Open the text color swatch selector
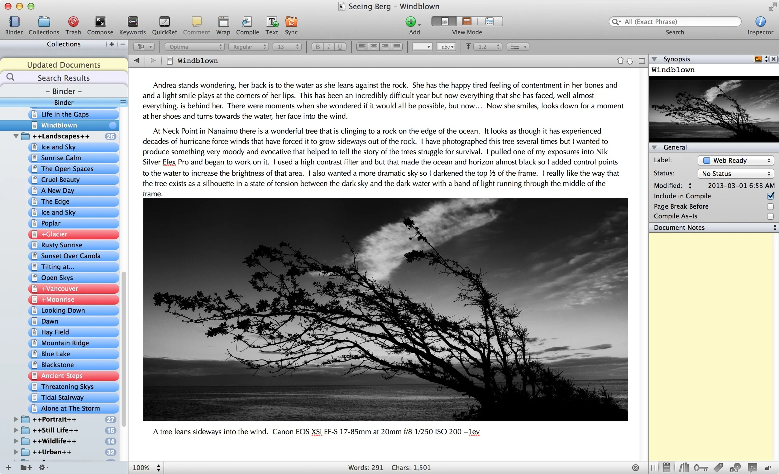 click(422, 47)
